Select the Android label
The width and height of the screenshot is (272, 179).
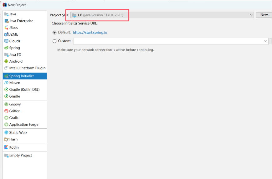pyautogui.click(x=16, y=61)
